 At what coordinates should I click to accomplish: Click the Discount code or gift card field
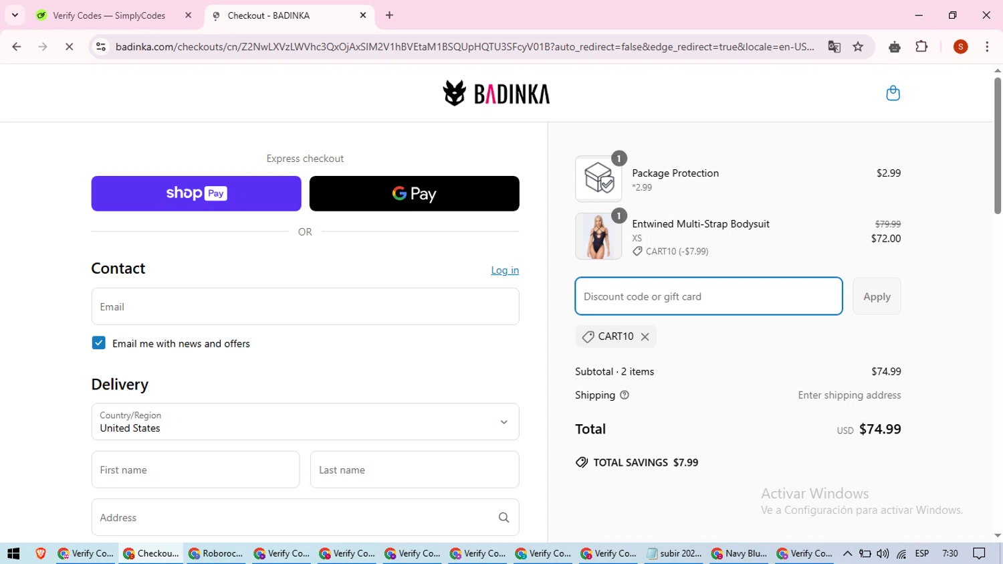click(709, 296)
